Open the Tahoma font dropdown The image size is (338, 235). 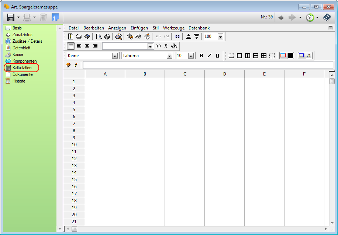point(169,56)
